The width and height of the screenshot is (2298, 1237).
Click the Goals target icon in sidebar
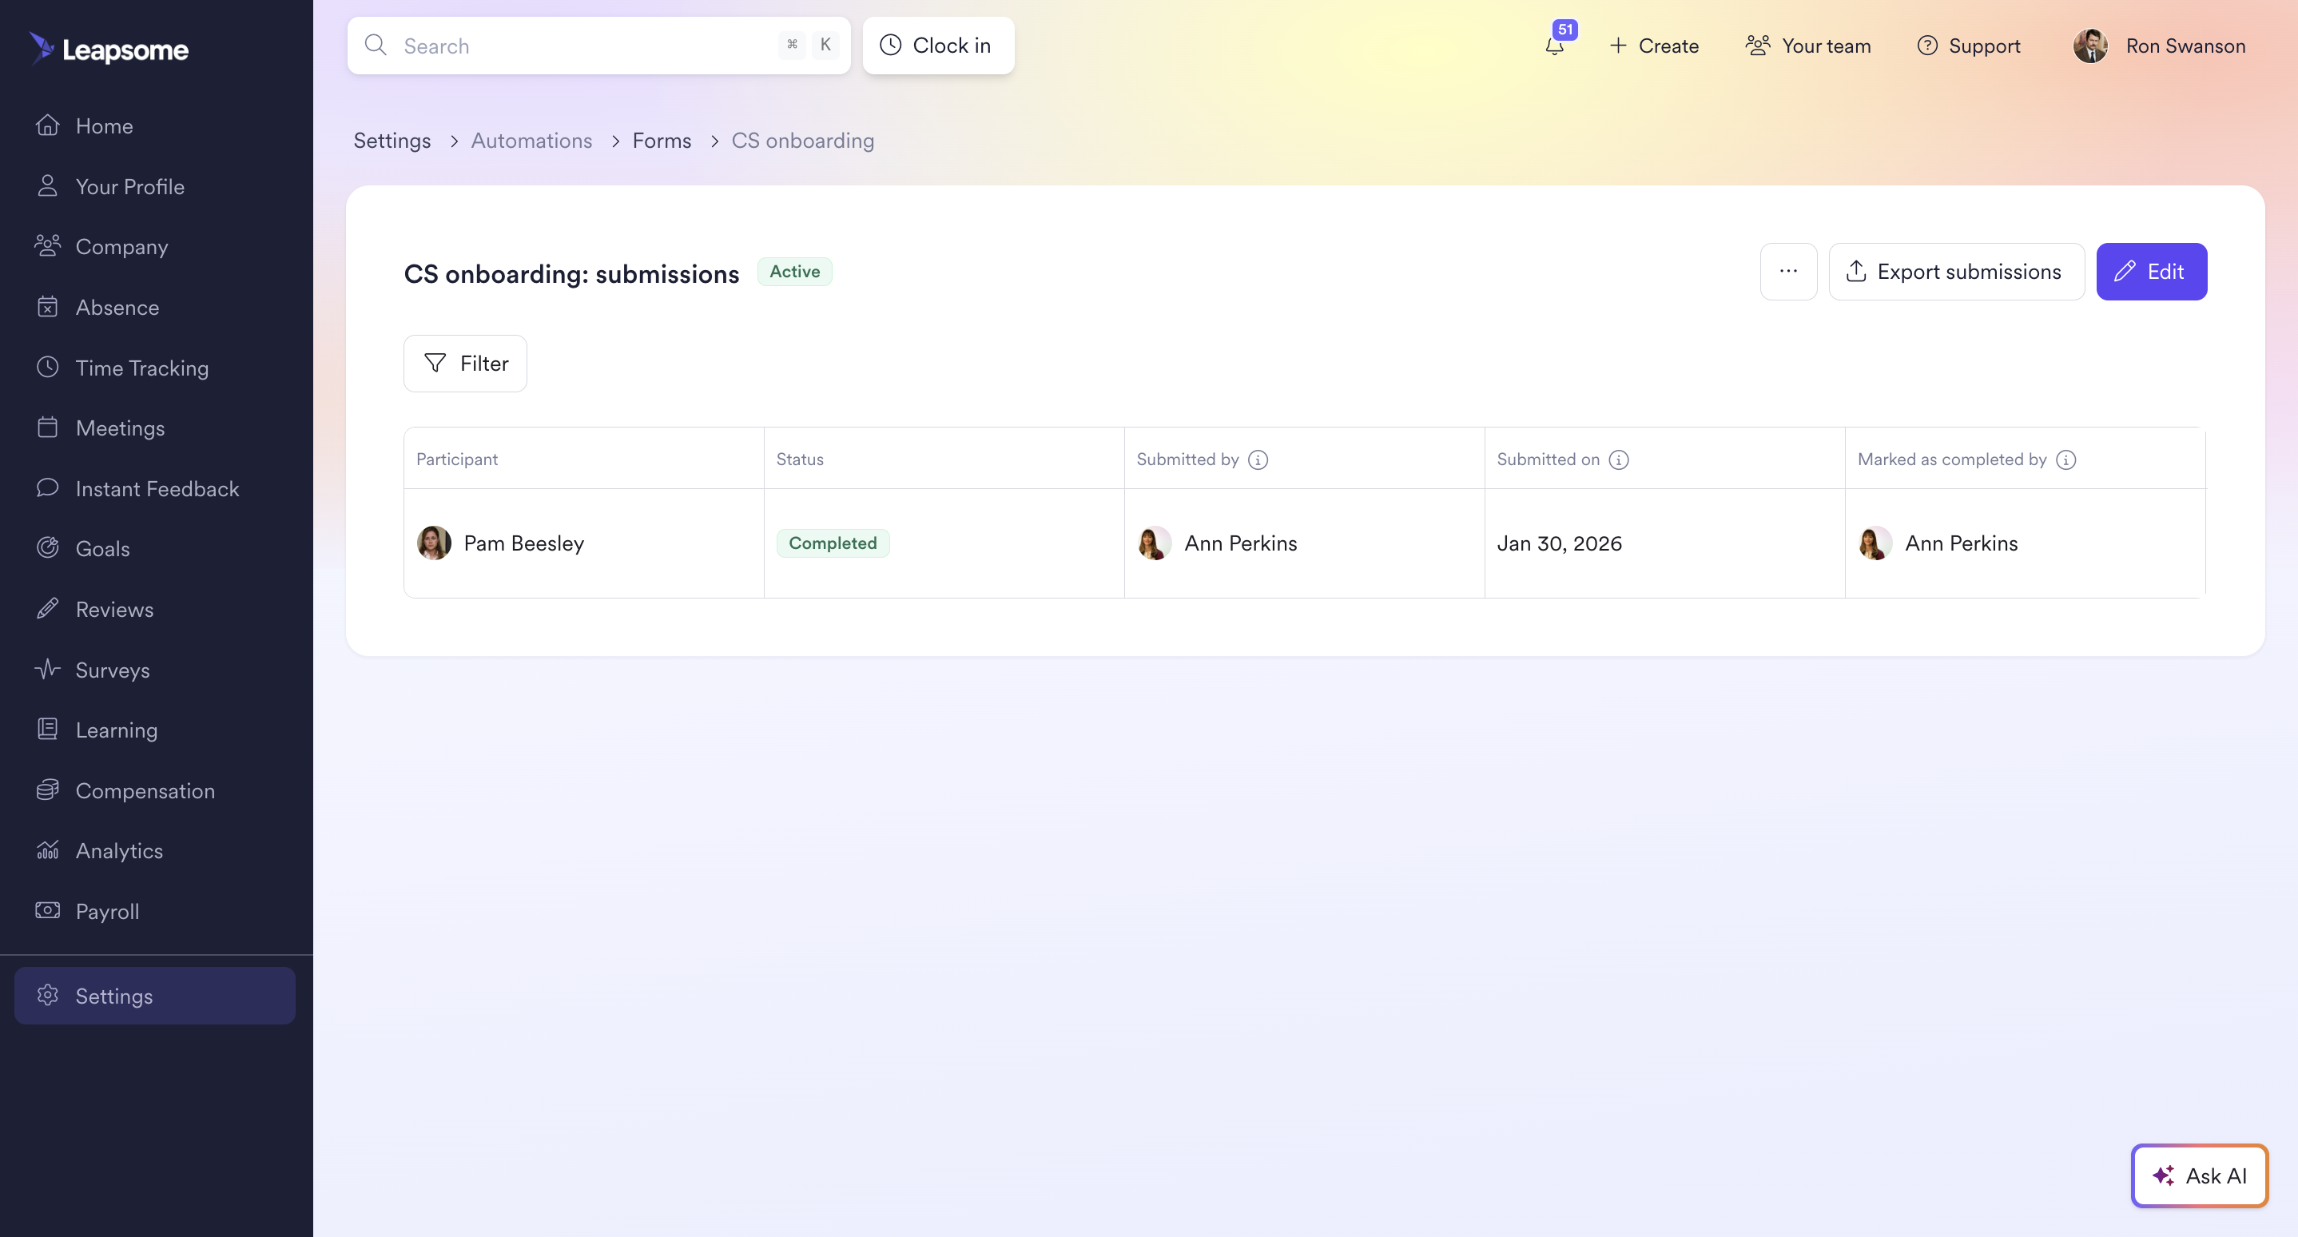[47, 547]
